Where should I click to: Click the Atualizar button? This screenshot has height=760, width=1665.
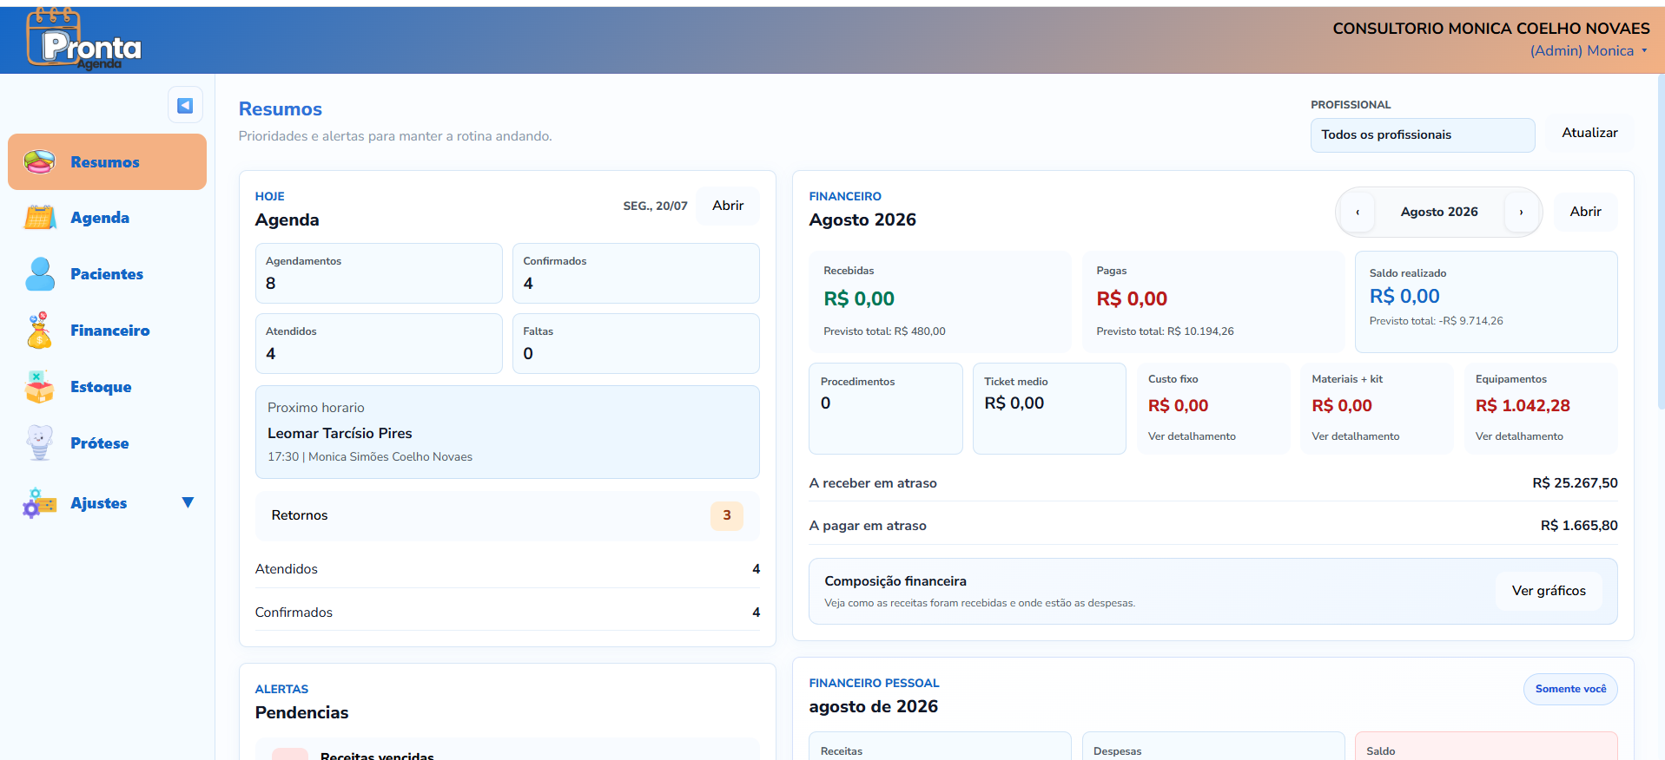tap(1589, 133)
